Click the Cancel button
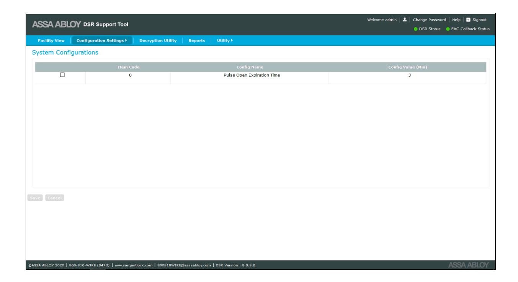The image size is (518, 282). click(55, 198)
